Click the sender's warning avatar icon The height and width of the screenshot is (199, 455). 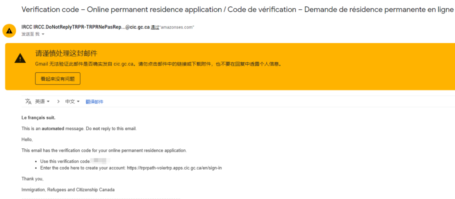tap(9, 31)
